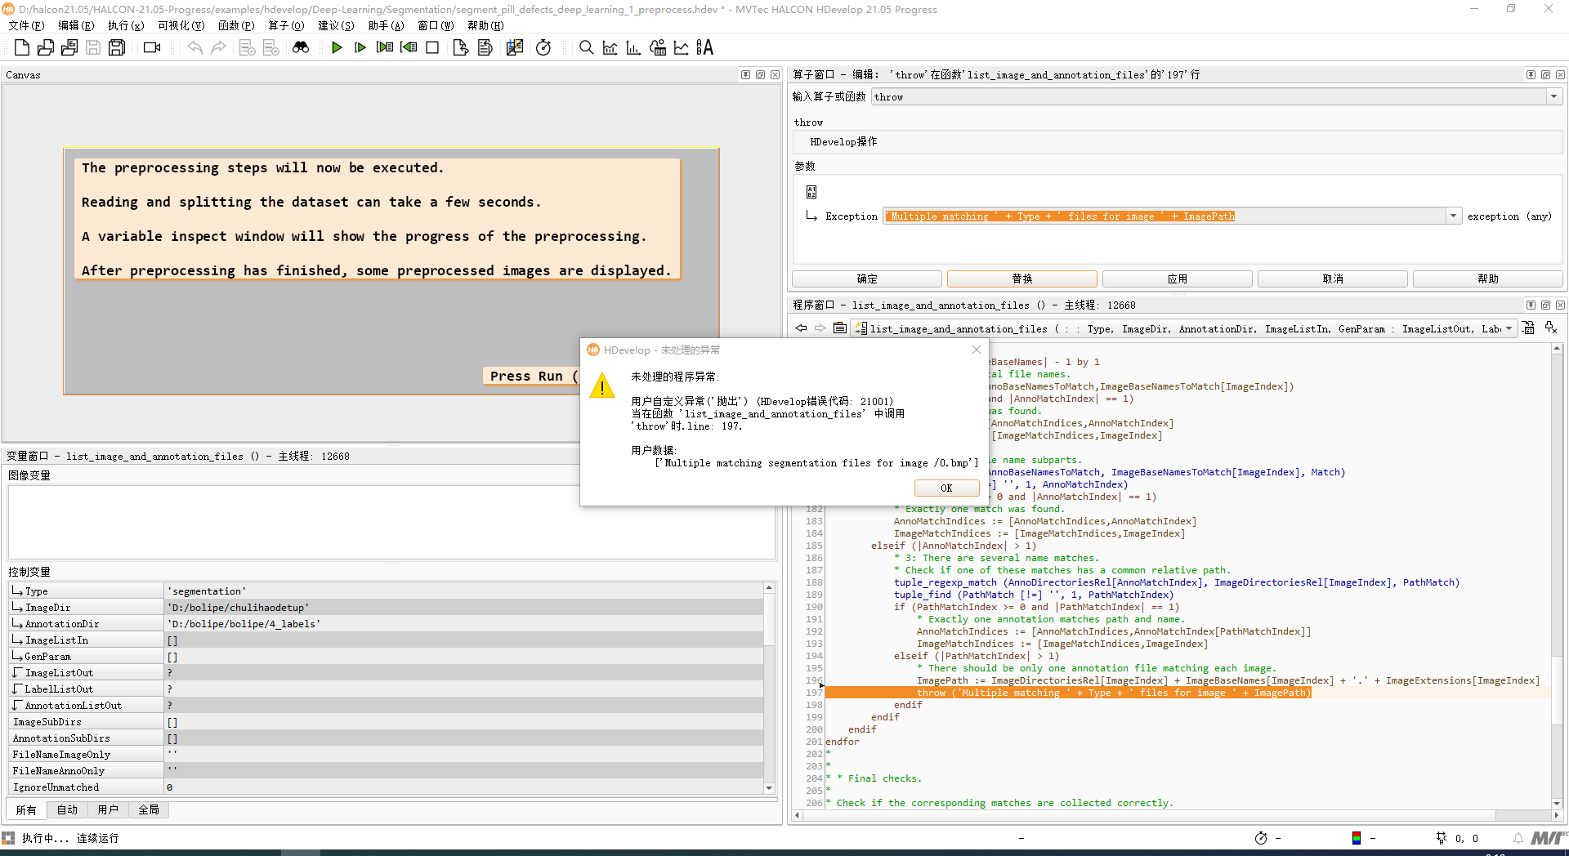Screen dimensions: 1569x856
Task: Switch to the 全局 variables tab
Action: [149, 809]
